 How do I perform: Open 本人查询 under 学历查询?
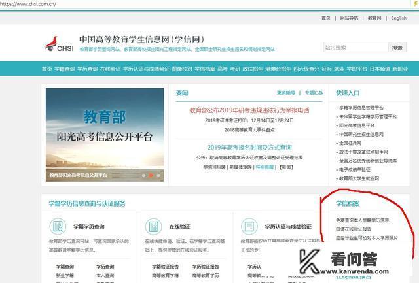coord(105,275)
